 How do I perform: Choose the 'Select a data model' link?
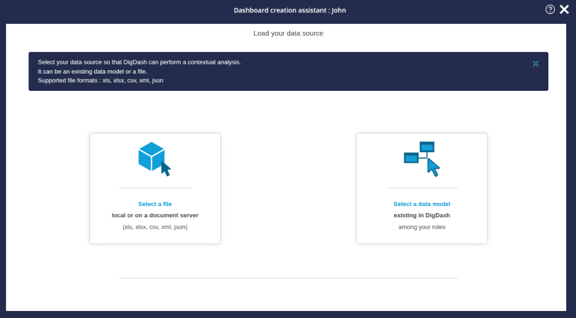pos(422,204)
